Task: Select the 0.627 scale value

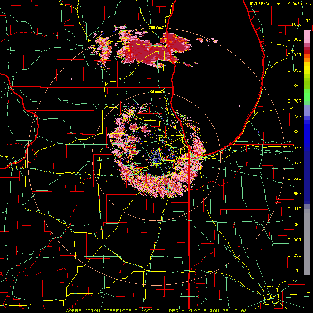Action: [x=295, y=147]
